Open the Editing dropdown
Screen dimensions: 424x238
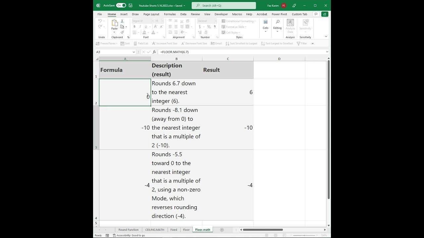click(278, 25)
